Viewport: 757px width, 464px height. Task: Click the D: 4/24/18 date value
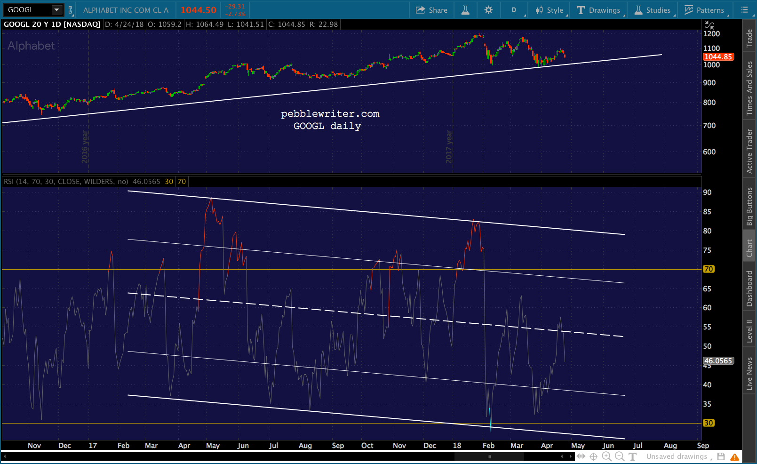124,24
